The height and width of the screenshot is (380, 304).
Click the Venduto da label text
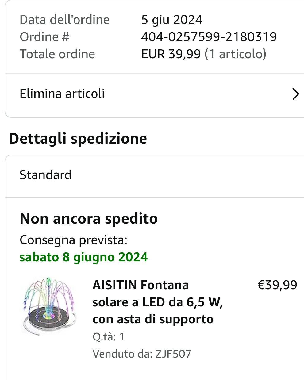pyautogui.click(x=122, y=354)
